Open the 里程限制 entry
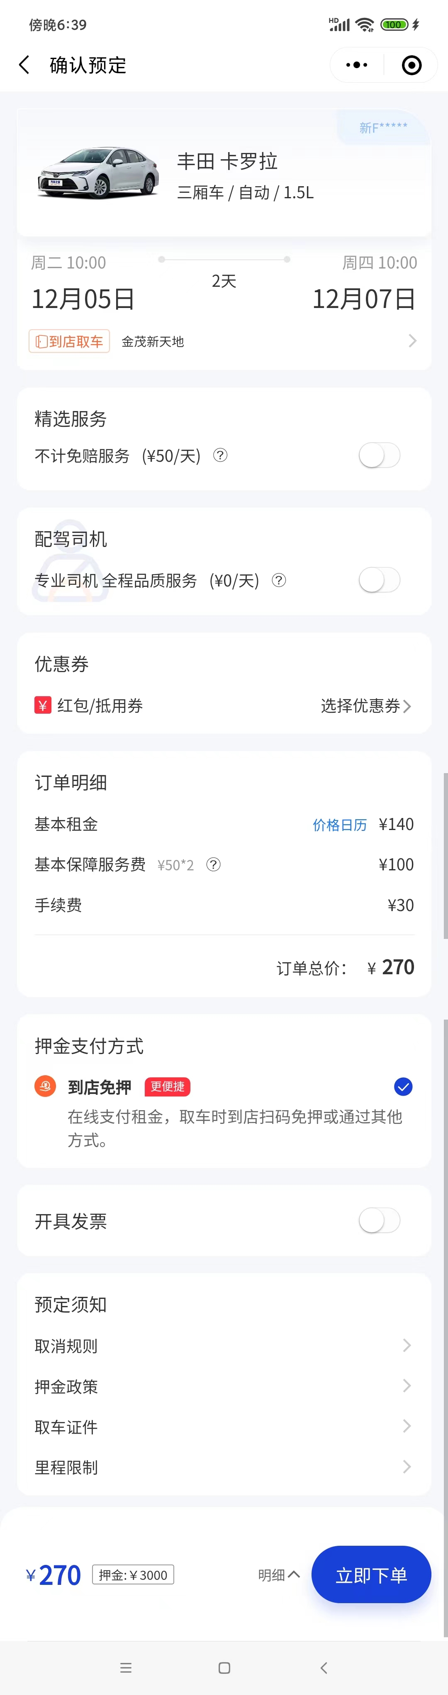Viewport: 448px width, 1695px height. coord(223,1467)
